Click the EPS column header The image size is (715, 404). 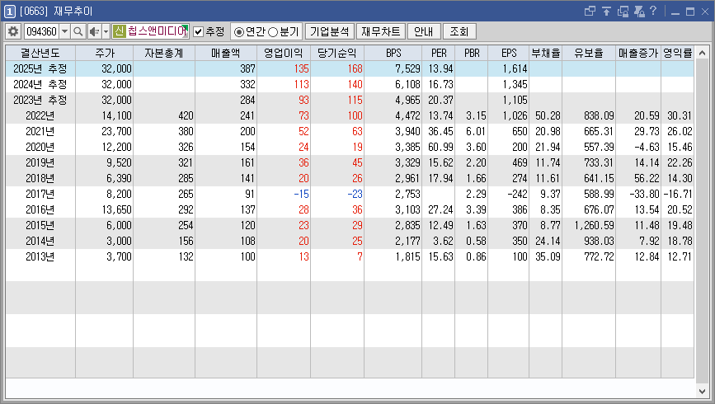509,53
